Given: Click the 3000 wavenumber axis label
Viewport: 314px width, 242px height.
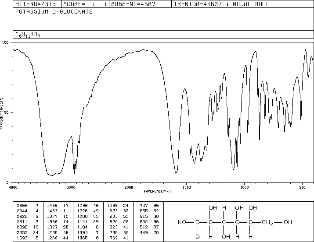Looking at the screenshot, I should (71, 187).
